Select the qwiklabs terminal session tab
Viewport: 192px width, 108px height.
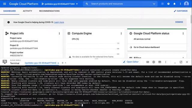click(40, 63)
